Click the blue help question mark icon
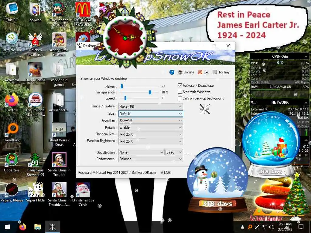 [x=172, y=72]
